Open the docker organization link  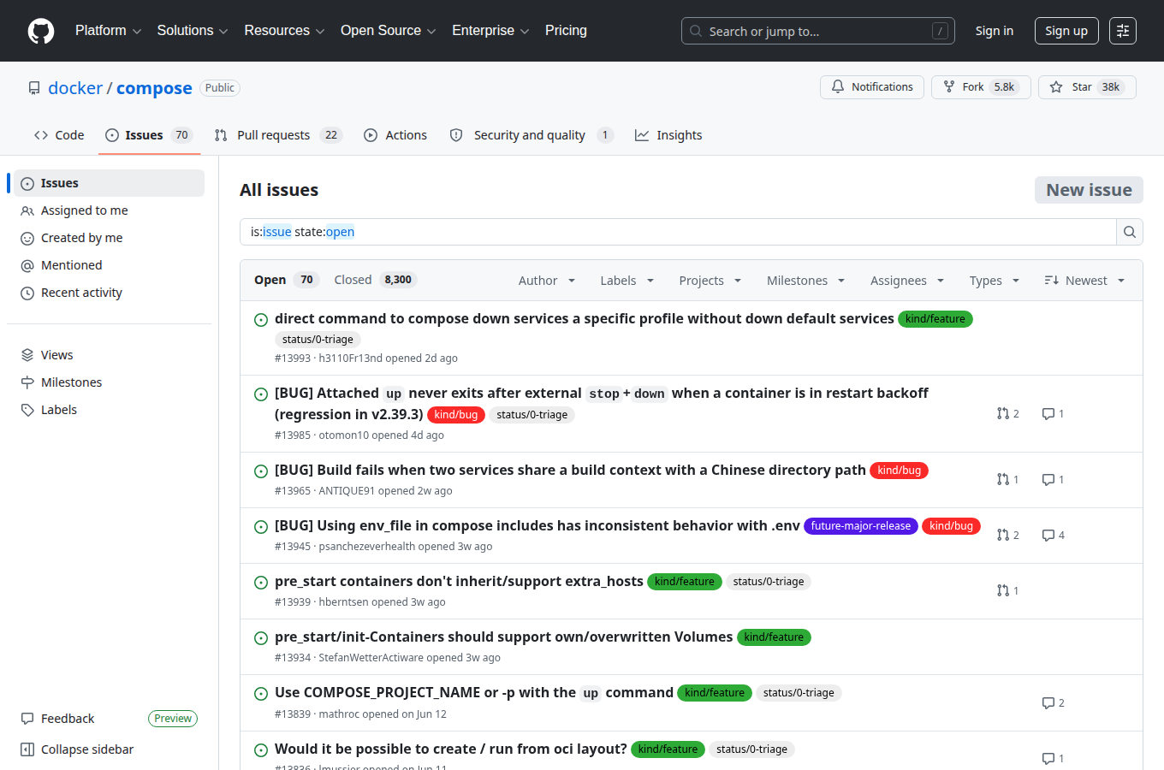[75, 88]
